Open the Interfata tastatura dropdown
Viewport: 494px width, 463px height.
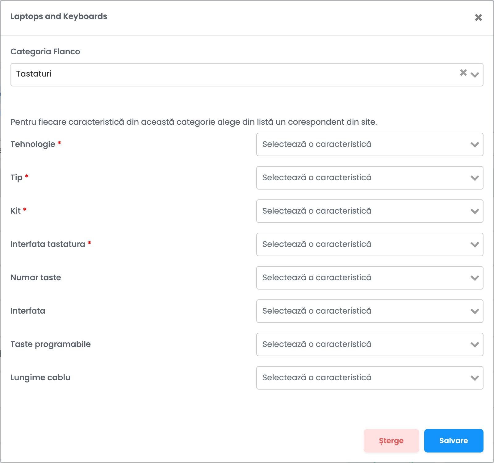pos(370,244)
